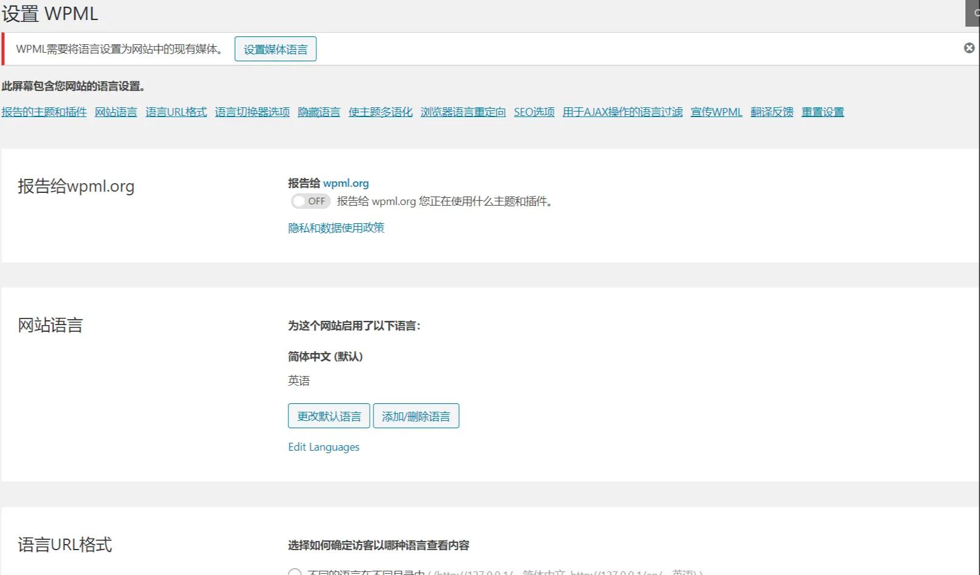The image size is (980, 575).
Task: Jump to 使主题多语化 section
Action: [x=381, y=112]
